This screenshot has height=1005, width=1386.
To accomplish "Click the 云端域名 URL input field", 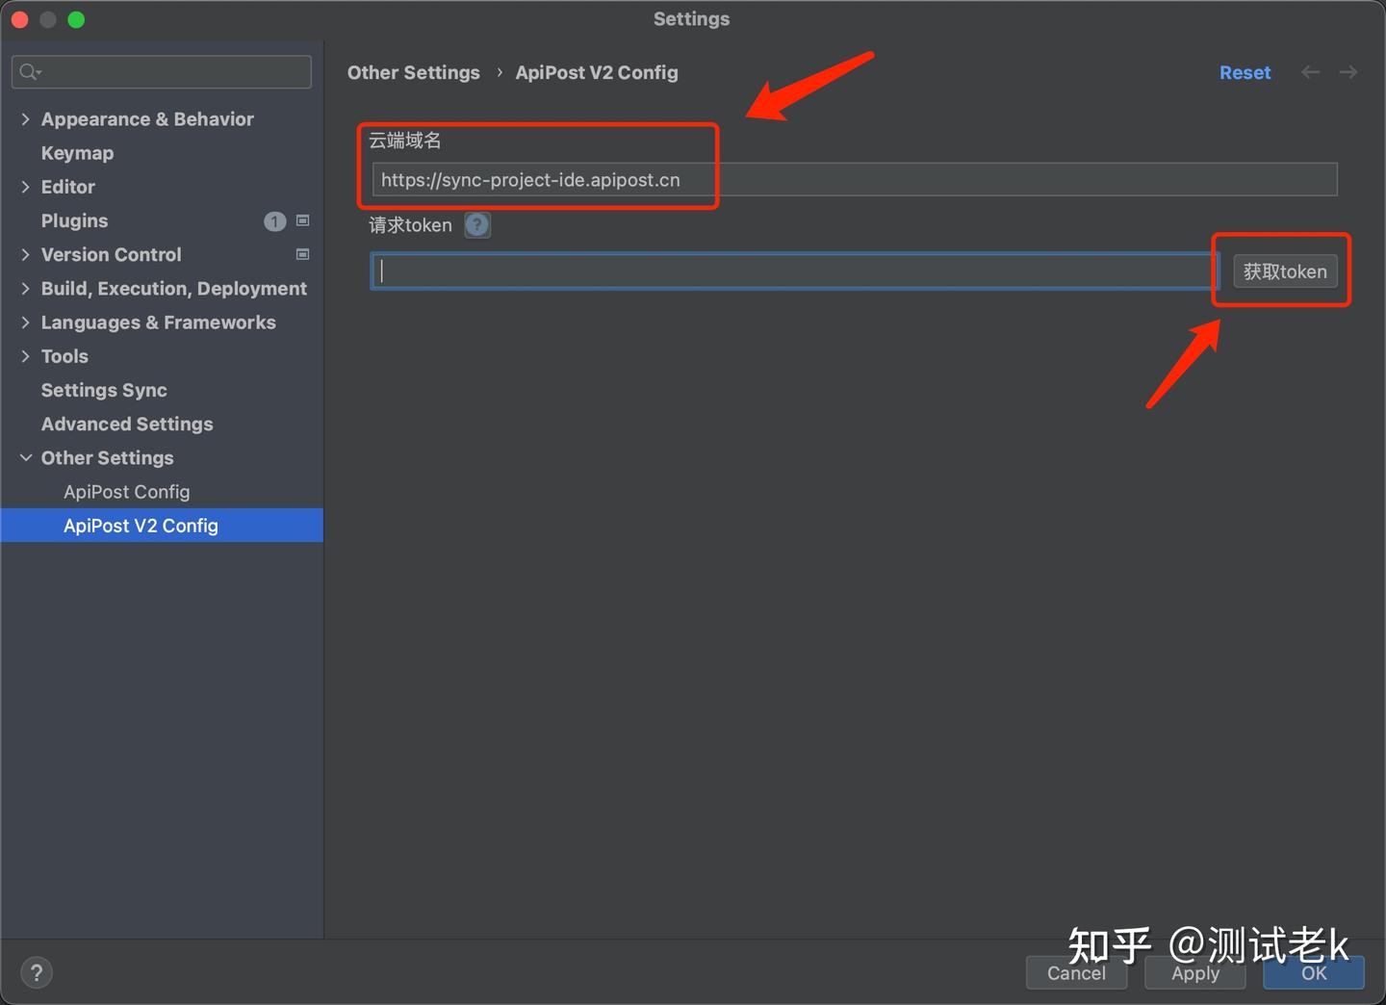I will tap(855, 180).
